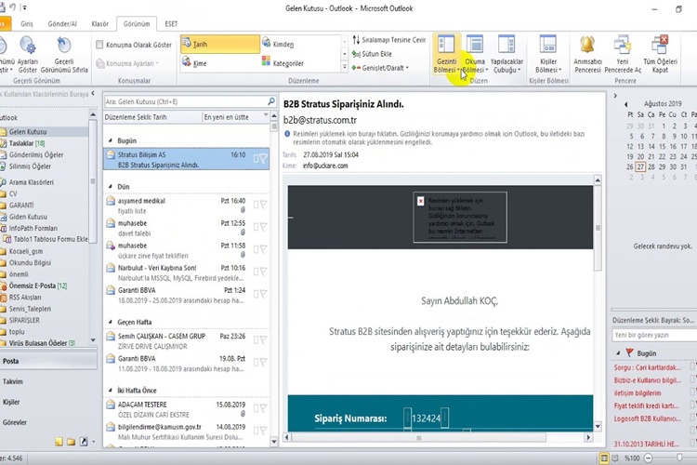Open Gönder/Al ribbon tab

pos(62,24)
